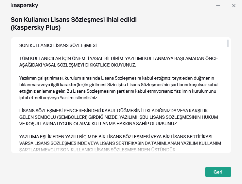Click the 'SON KULLANICI LİSANS SÖZLEŞMESİ' title text
Image resolution: width=242 pixels, height=184 pixels.
coord(58,45)
